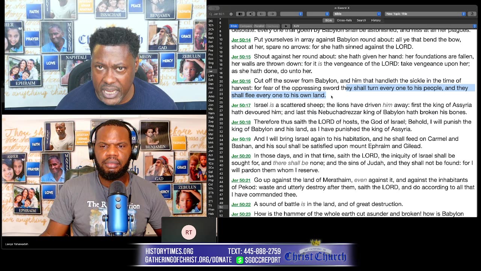Screen dimensions: 481x271
Task: Click the Christ Church logo in banner
Action: coord(316,252)
